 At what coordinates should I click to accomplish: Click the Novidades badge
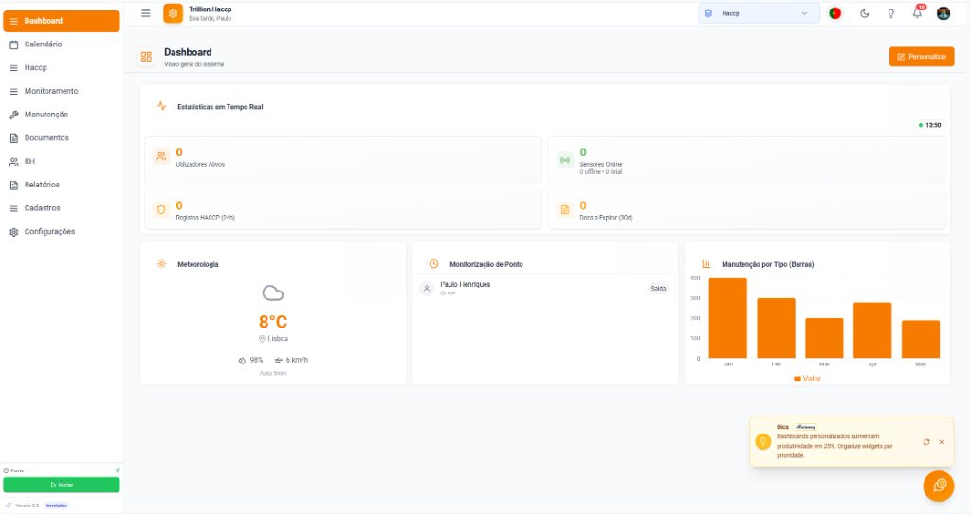click(56, 505)
